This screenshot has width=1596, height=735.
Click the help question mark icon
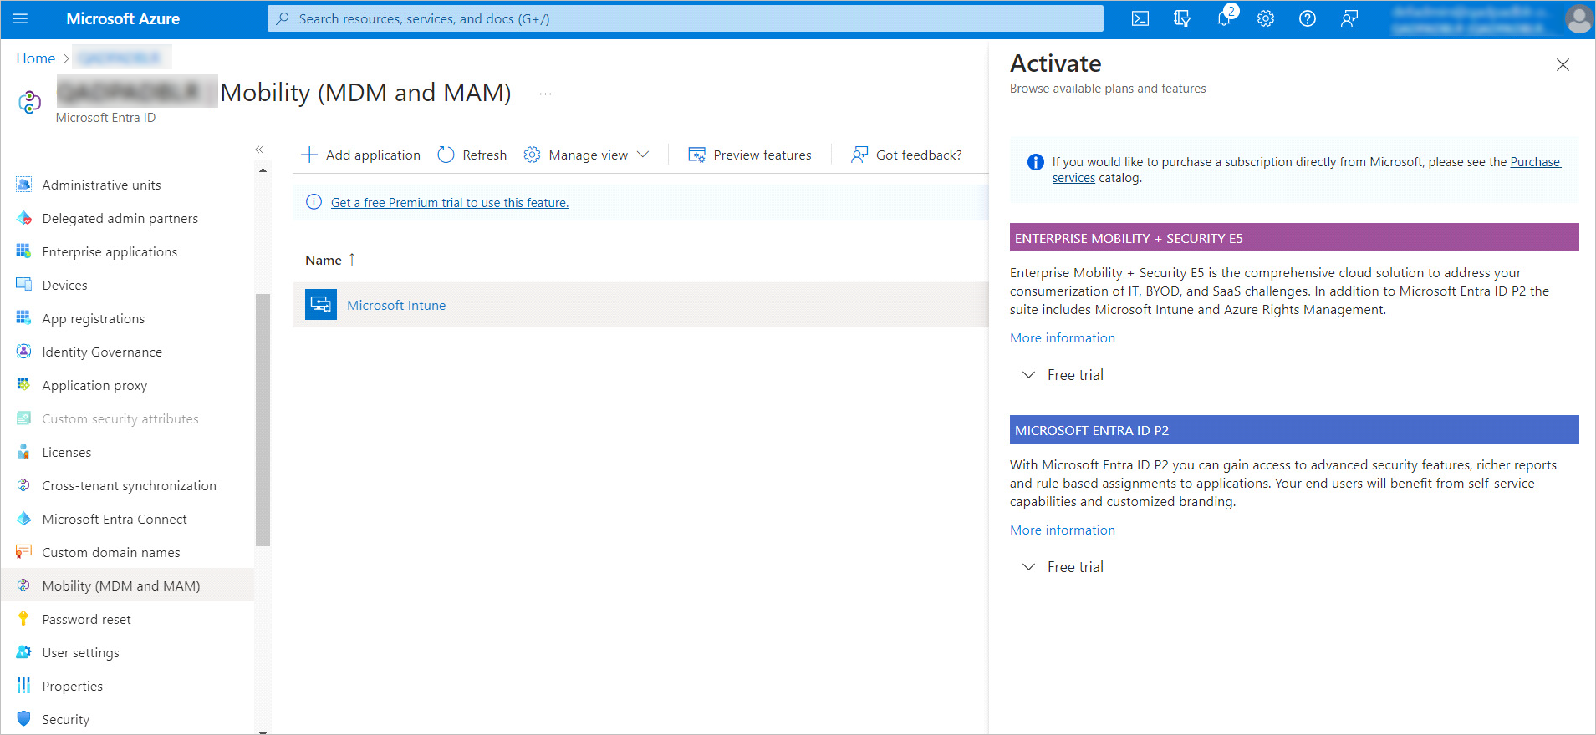(x=1308, y=18)
